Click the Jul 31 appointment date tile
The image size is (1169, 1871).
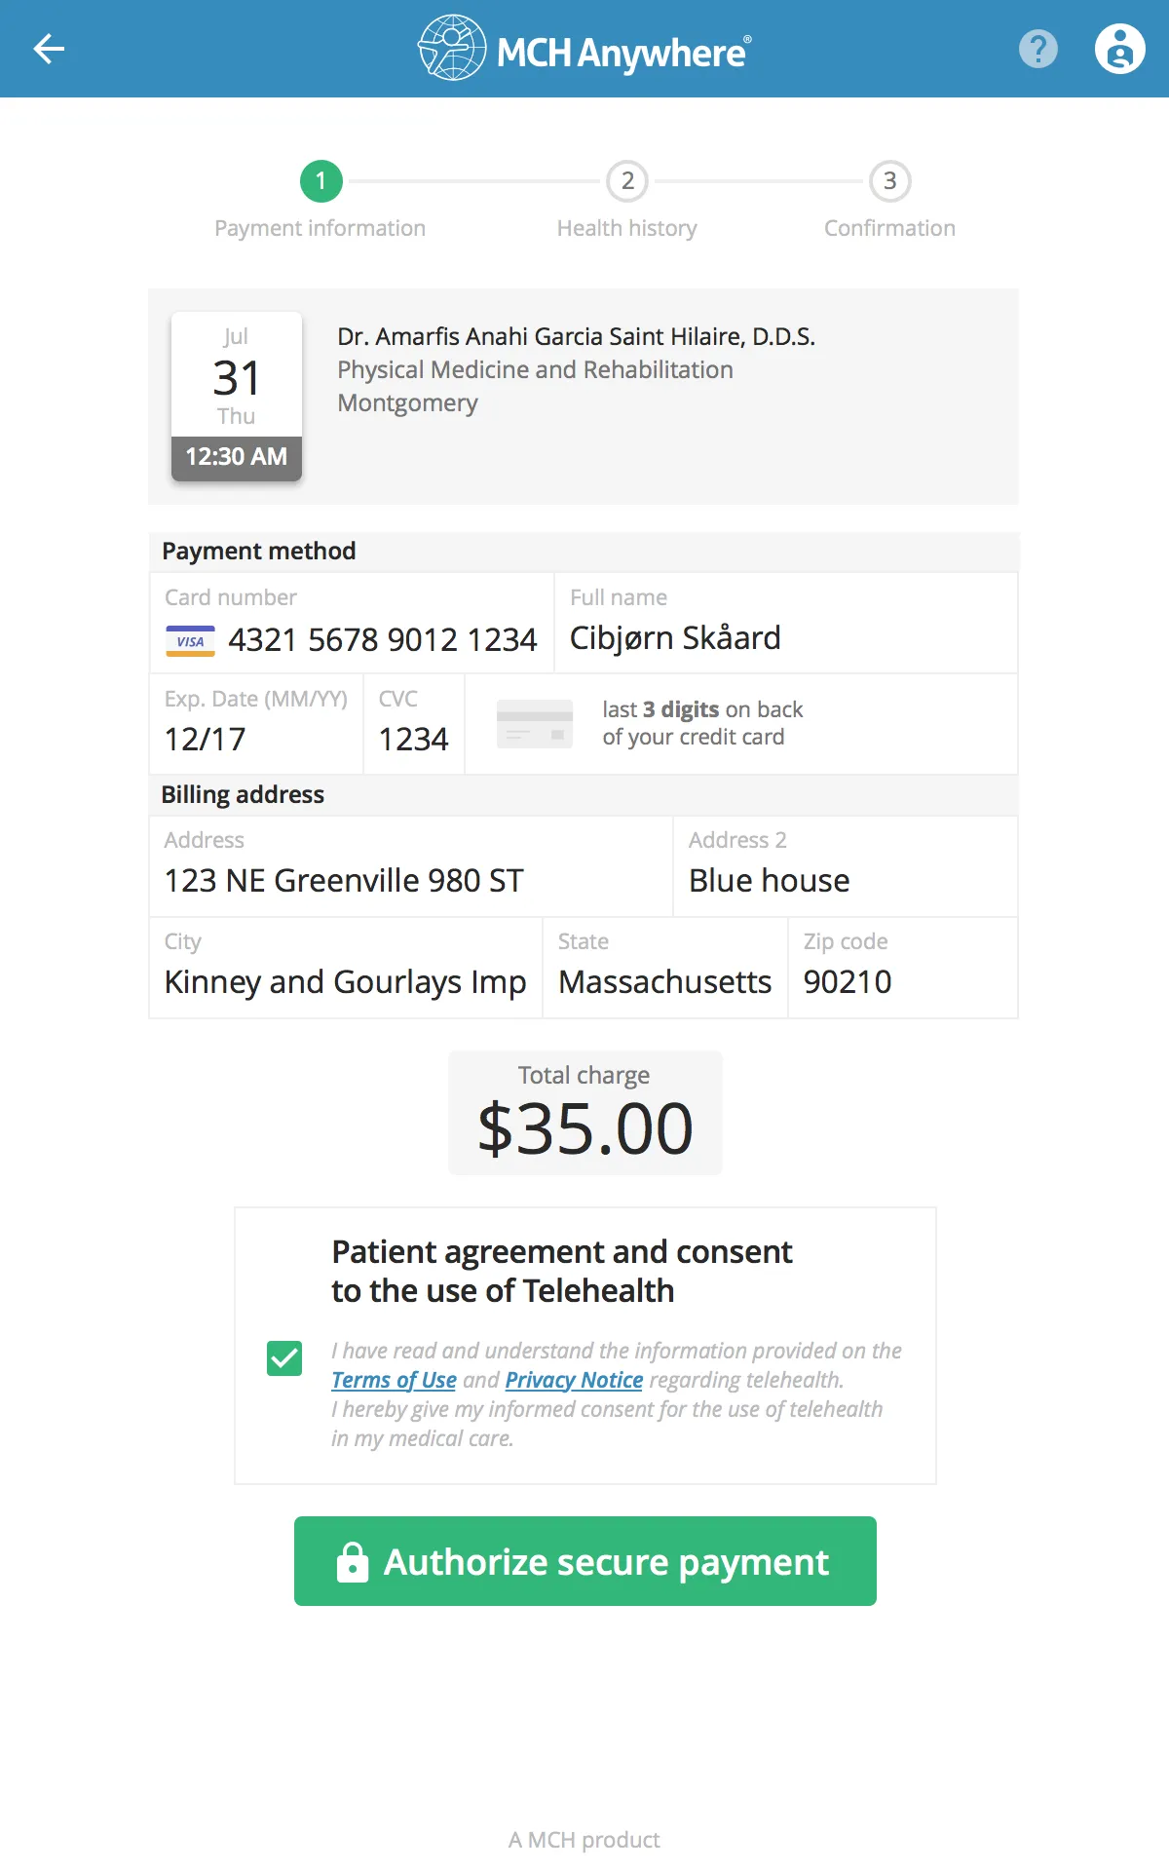tap(237, 396)
